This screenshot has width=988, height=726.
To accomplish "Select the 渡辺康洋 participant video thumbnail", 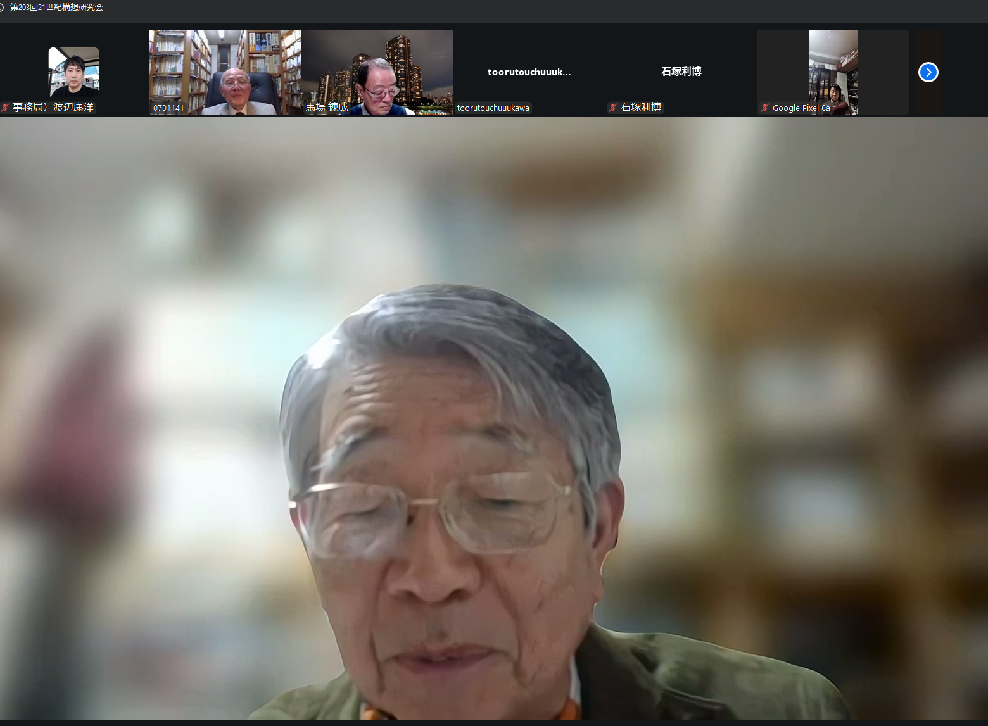I will tap(73, 71).
